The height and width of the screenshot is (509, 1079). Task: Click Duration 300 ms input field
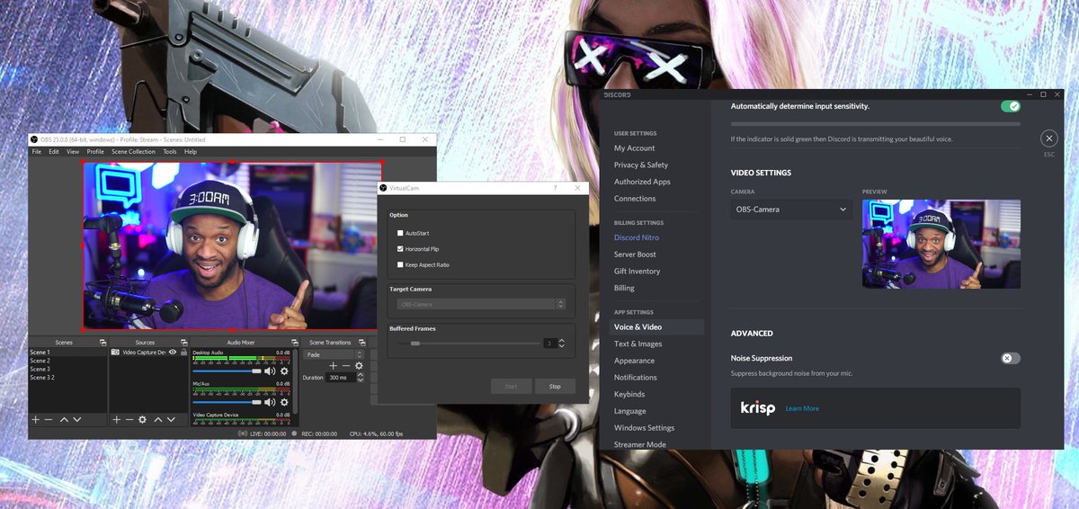click(x=341, y=378)
